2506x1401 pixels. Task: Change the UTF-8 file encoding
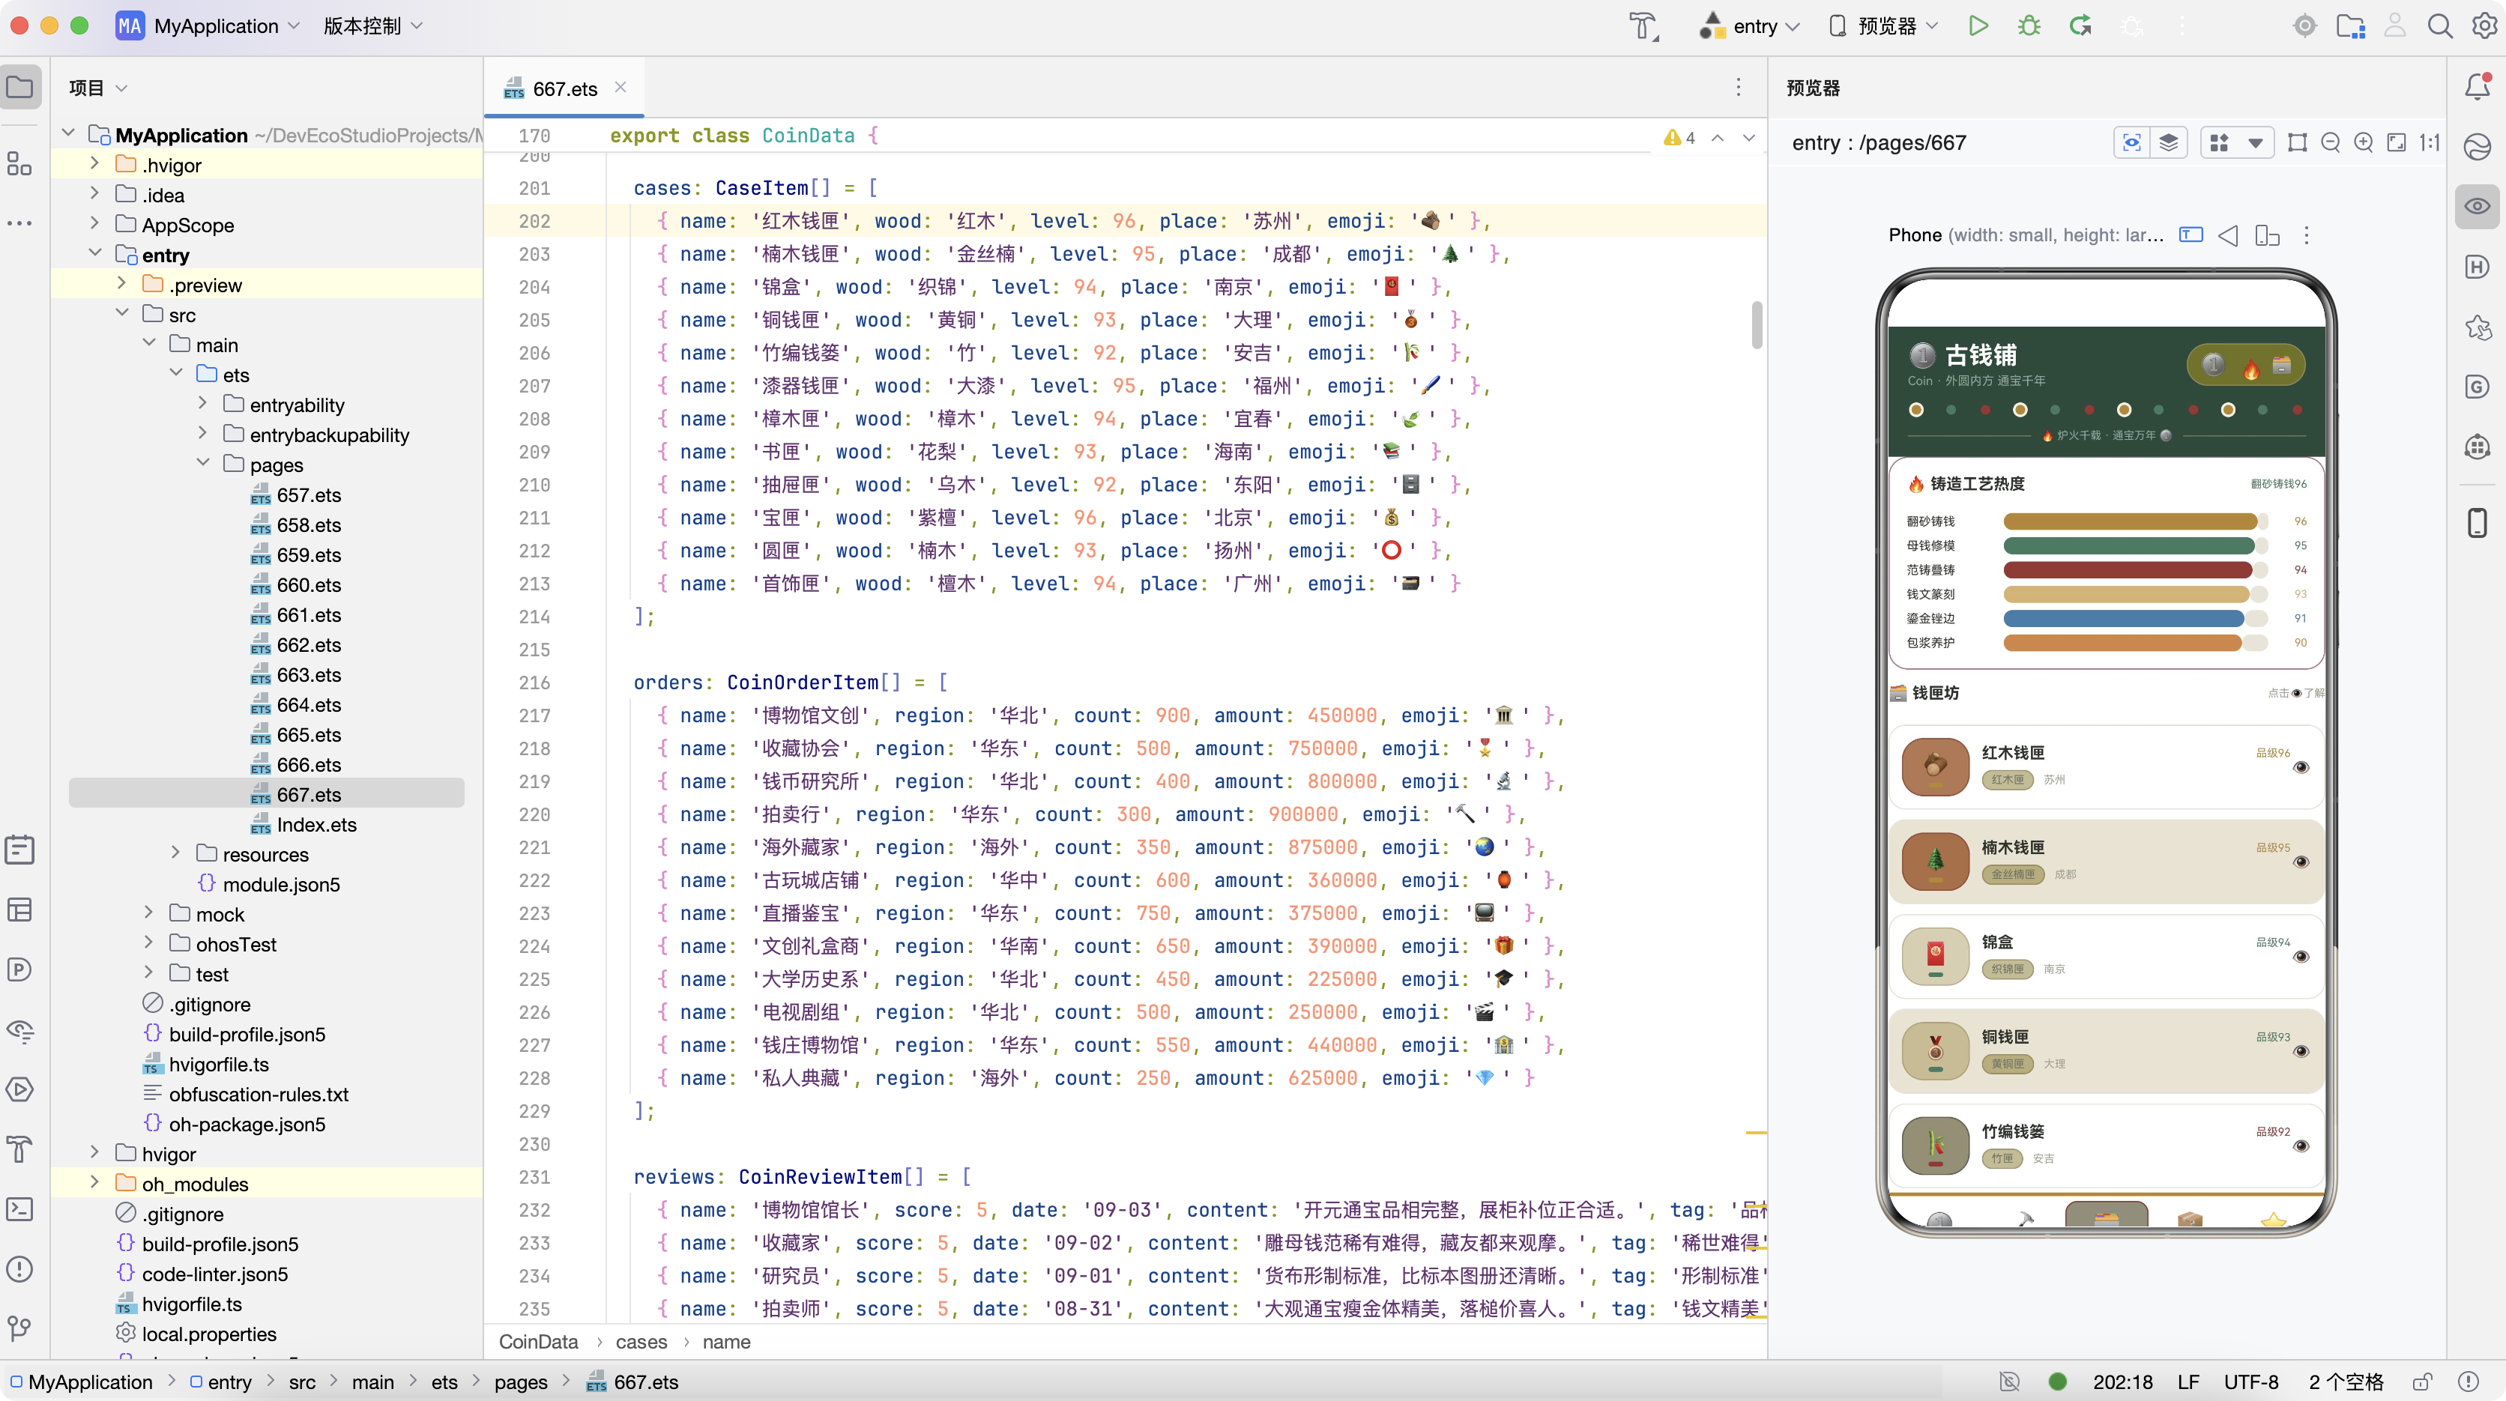[x=2250, y=1382]
